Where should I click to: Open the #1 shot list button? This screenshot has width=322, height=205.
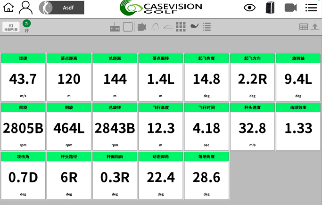(x=11, y=27)
